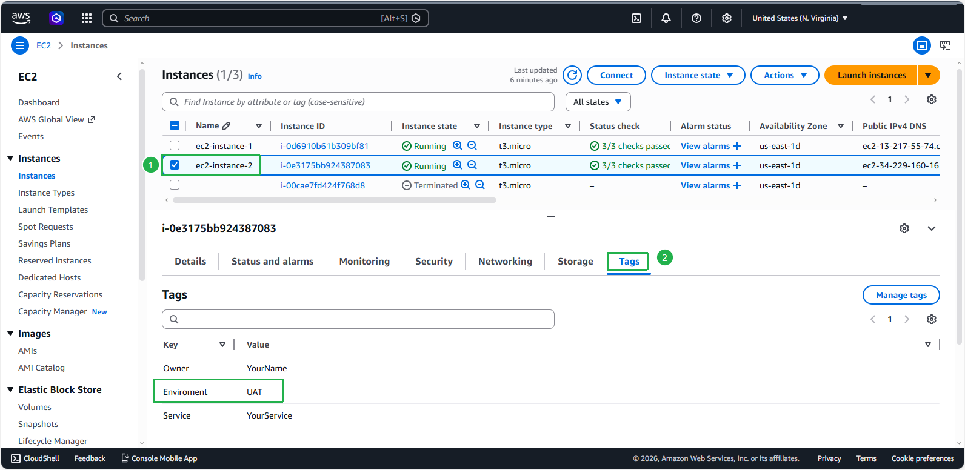Edit the Name column pencil icon
The height and width of the screenshot is (470, 965).
click(226, 126)
